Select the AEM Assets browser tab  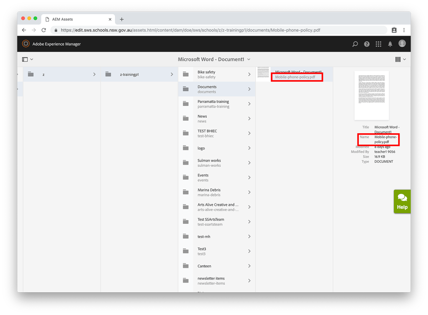coord(78,19)
